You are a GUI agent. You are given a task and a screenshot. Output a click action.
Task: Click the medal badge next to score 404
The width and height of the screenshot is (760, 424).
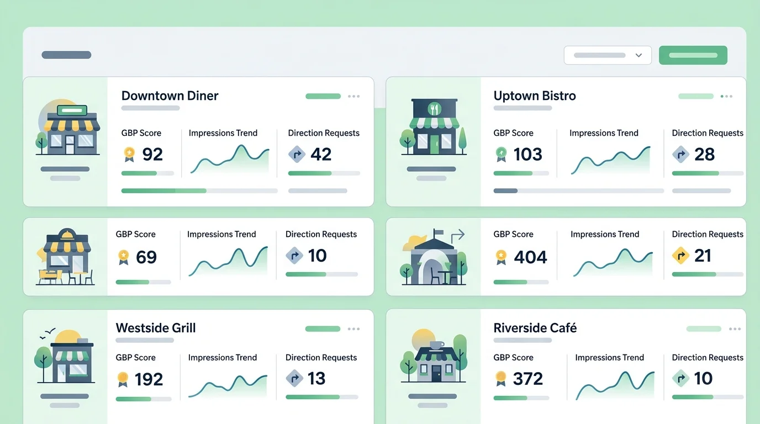tap(501, 257)
